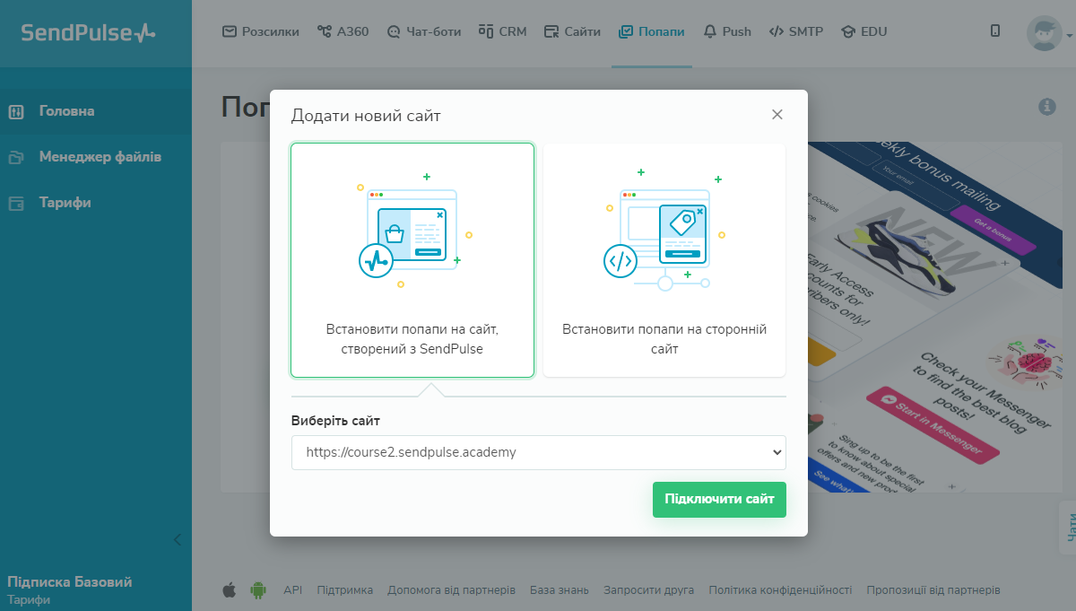Open Політика конфіденційності link
Screen dimensions: 1076x611
(780, 590)
